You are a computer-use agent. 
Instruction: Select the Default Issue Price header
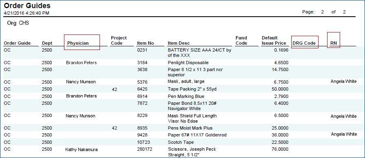pos(274,40)
